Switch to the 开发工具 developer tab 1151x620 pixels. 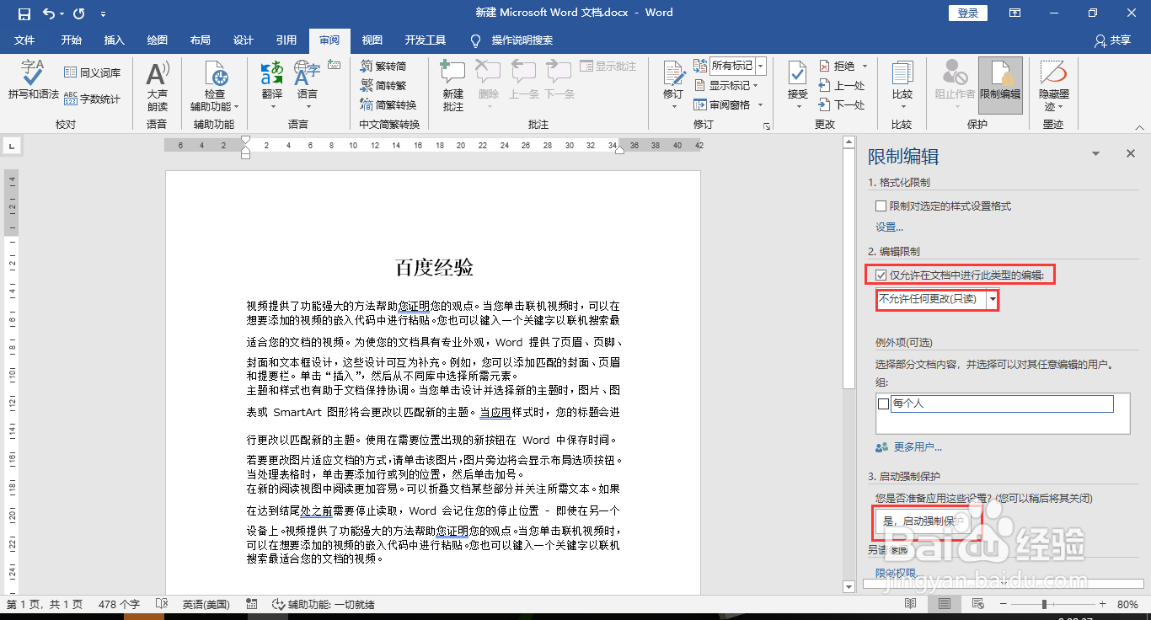coord(426,40)
